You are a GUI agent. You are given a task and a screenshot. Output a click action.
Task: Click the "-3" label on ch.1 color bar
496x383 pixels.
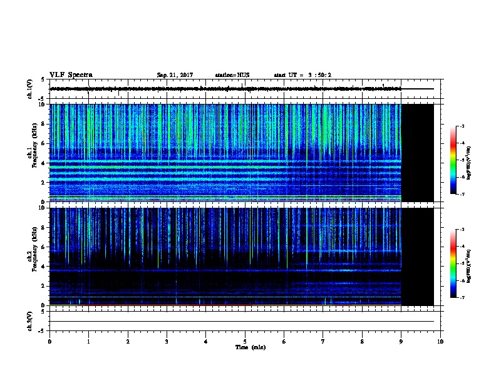462,126
